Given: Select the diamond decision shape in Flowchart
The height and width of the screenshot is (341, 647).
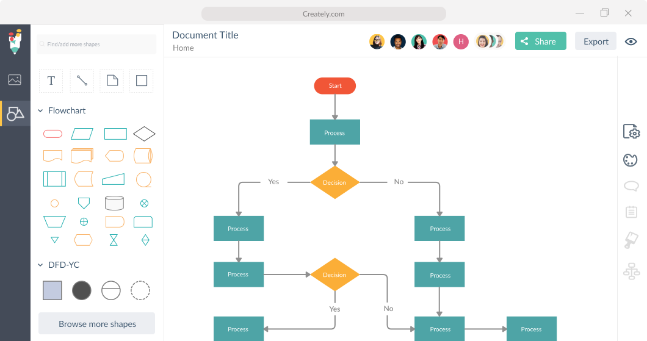Looking at the screenshot, I should 145,134.
